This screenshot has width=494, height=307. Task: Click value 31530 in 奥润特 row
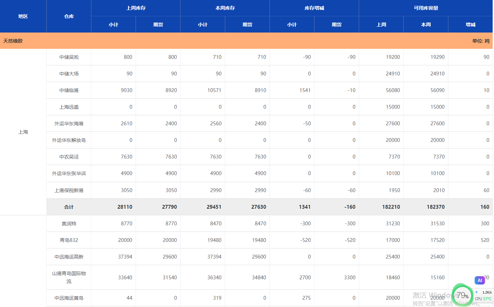437,224
